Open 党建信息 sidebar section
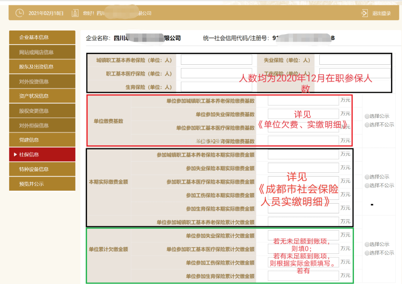The image size is (402, 284). pos(42,140)
